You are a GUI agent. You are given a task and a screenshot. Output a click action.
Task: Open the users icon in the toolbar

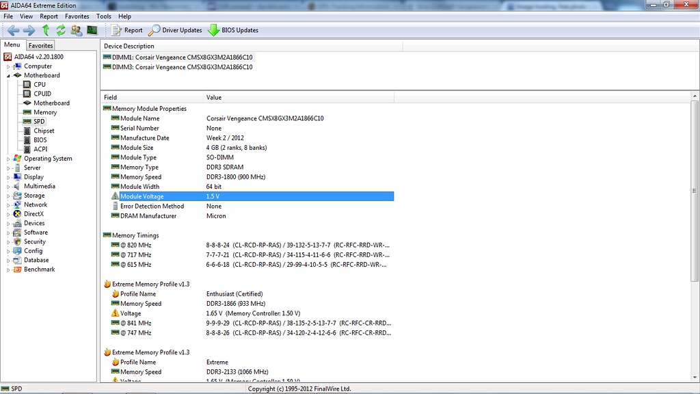77,30
